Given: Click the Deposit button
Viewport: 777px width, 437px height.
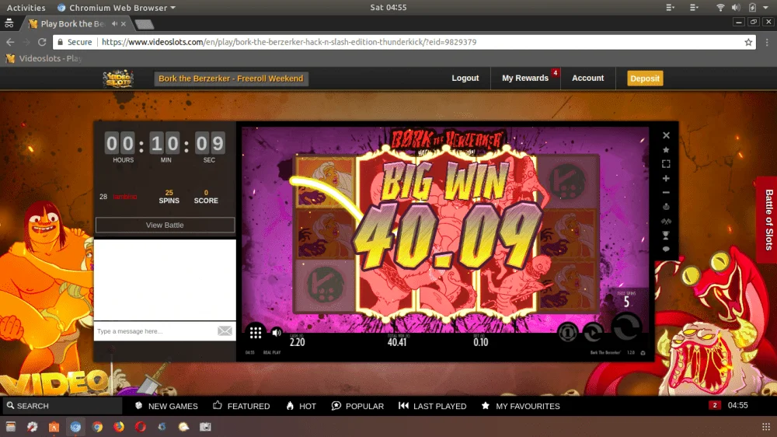Looking at the screenshot, I should point(645,79).
